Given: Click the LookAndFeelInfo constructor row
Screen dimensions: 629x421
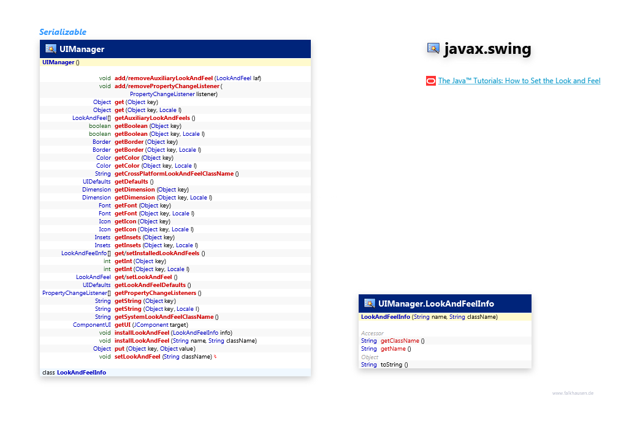Looking at the screenshot, I should (445, 317).
